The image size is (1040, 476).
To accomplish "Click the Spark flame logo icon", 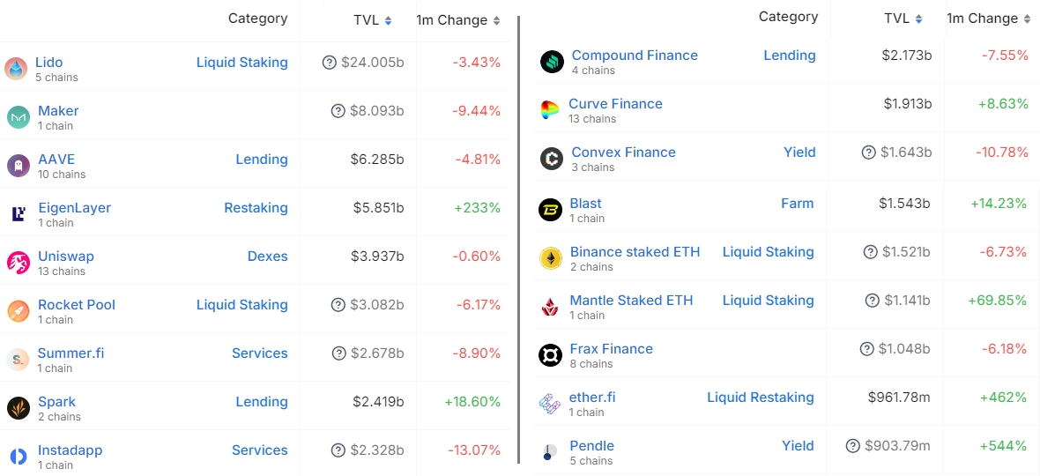I will point(19,408).
